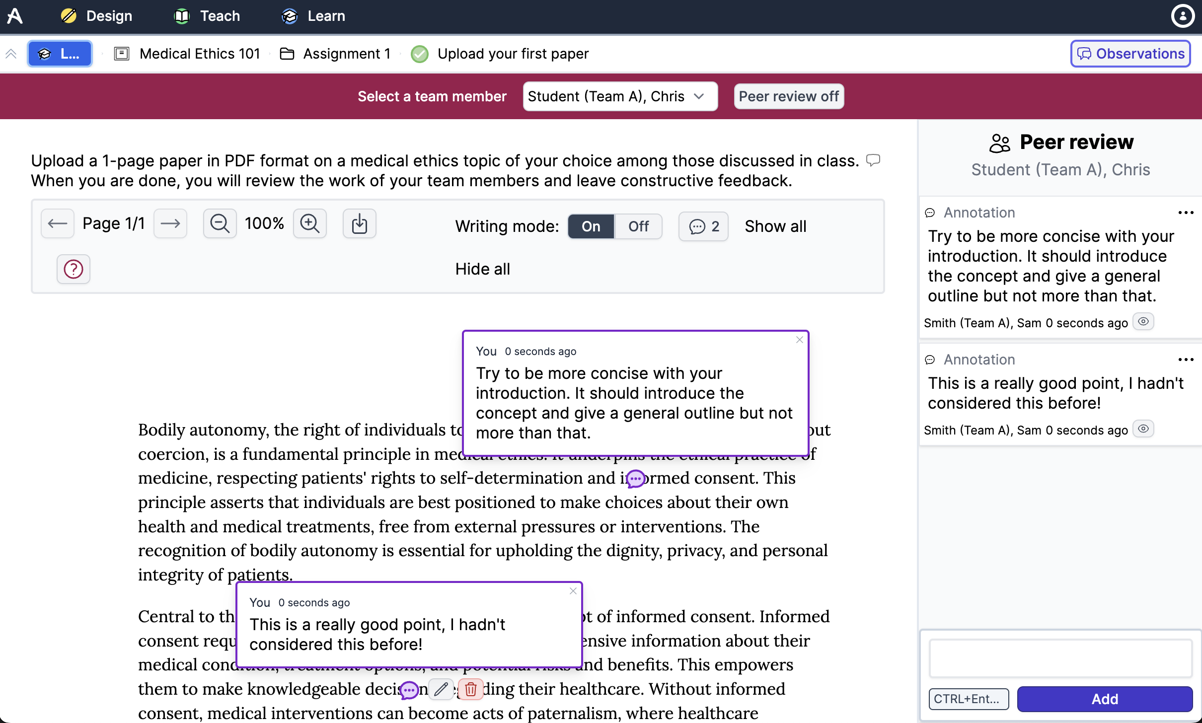Download the PDF with download icon
This screenshot has width=1202, height=723.
[x=359, y=224]
